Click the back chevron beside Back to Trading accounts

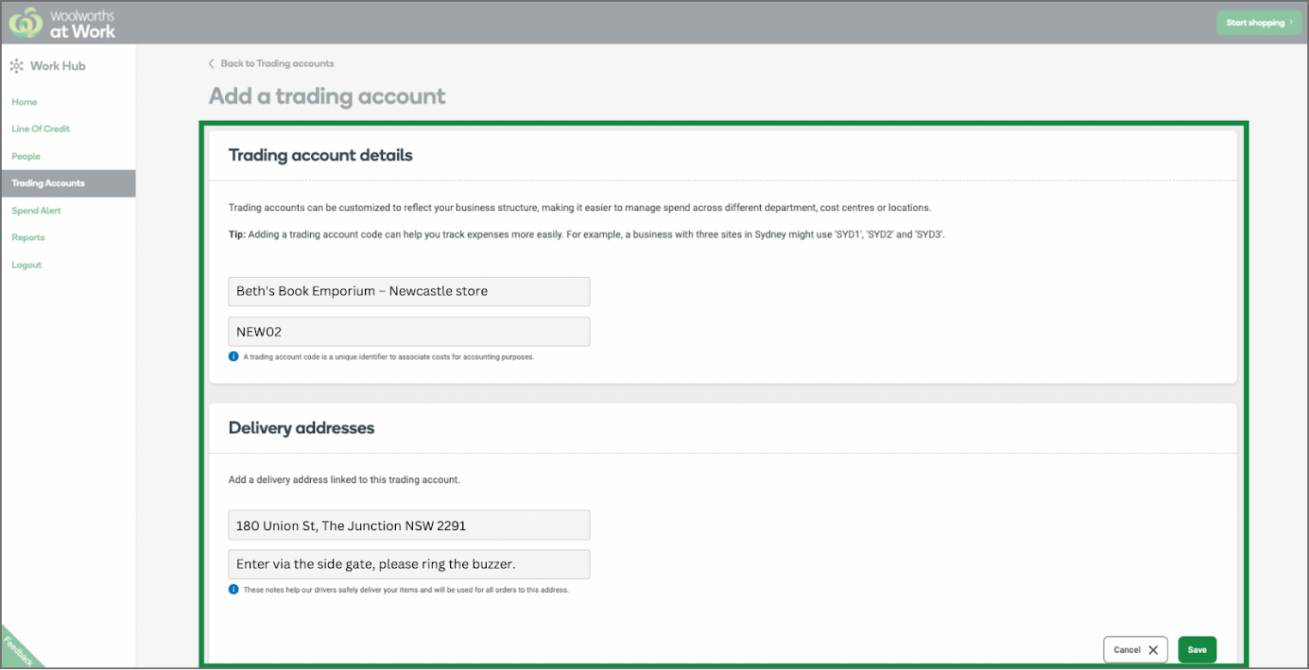211,63
